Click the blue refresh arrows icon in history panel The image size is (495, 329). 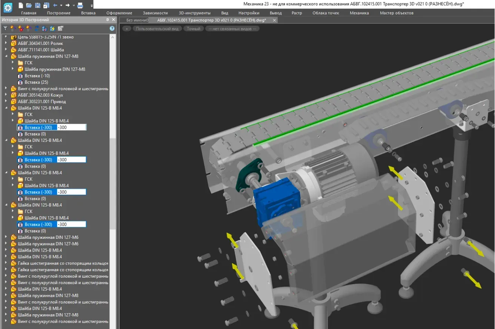click(x=37, y=28)
